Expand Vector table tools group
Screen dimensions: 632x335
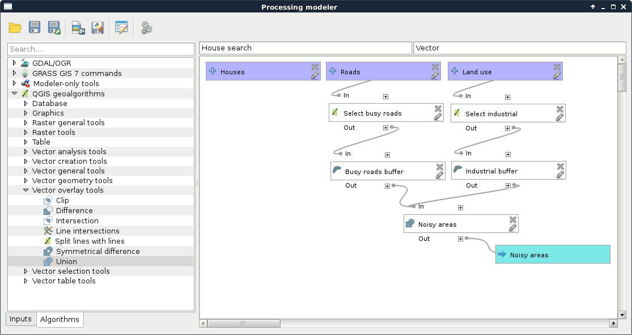(26, 281)
